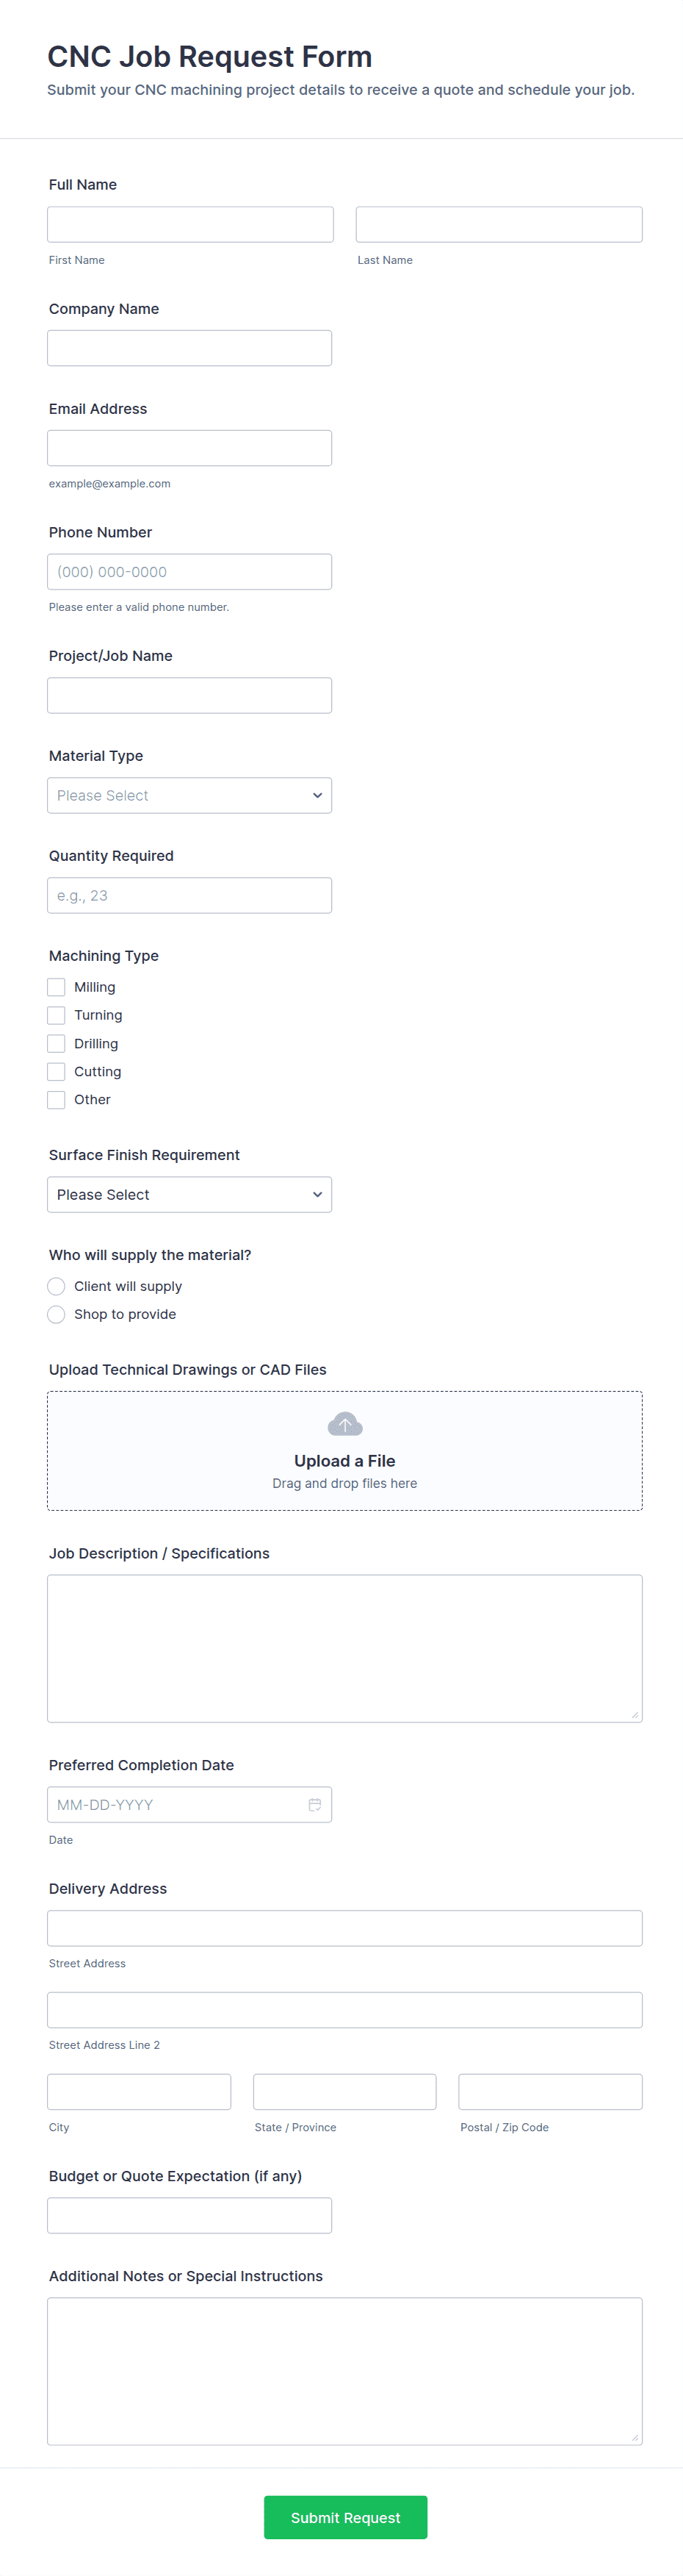Image resolution: width=683 pixels, height=2576 pixels.
Task: Tick the Drilling checkbox
Action: (57, 1043)
